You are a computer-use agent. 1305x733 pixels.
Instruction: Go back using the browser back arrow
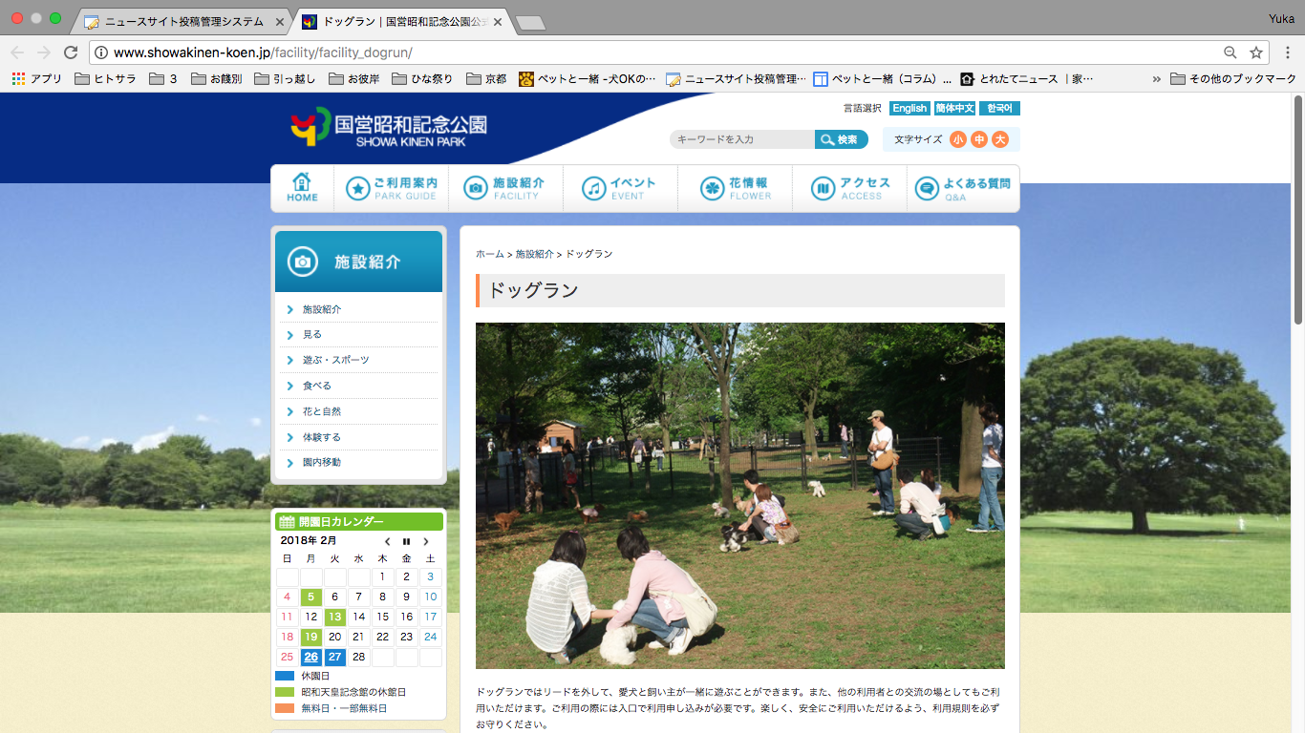coord(17,52)
